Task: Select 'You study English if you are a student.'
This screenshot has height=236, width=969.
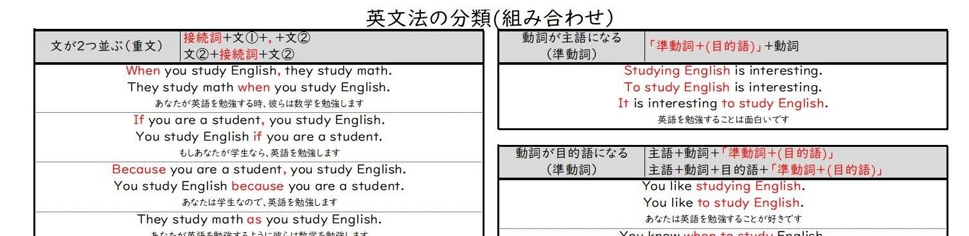Action: tap(259, 137)
